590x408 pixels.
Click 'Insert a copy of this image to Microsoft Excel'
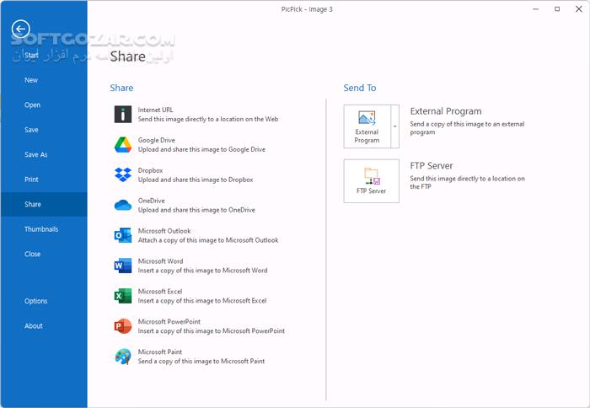click(x=202, y=301)
